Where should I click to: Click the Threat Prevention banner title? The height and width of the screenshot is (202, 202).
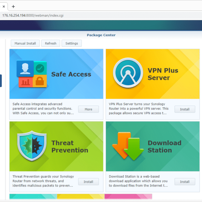pos(70,146)
